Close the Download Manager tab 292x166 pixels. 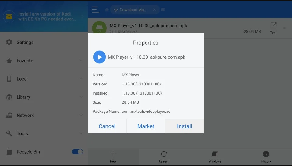(154, 10)
